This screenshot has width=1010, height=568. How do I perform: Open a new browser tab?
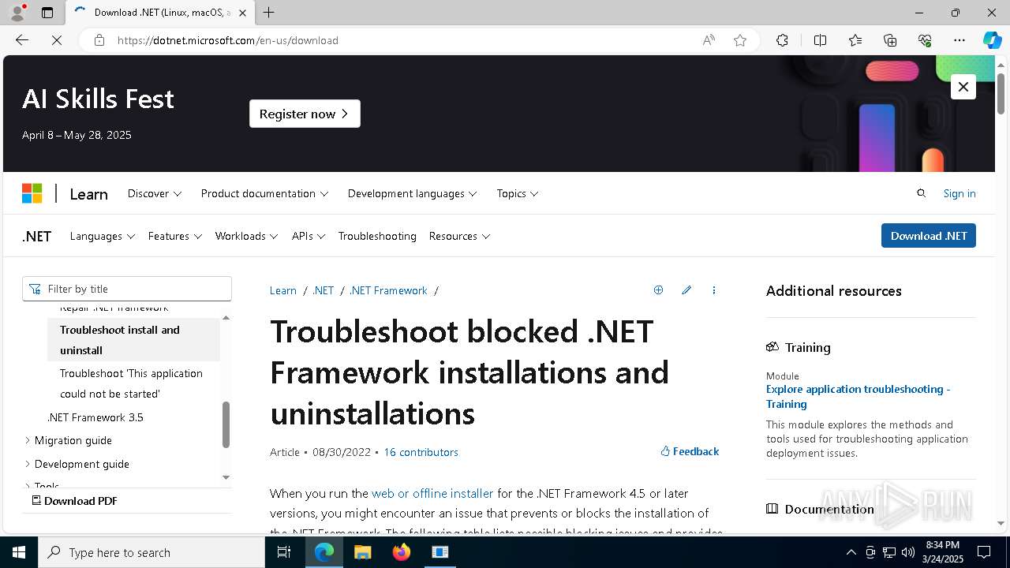[x=269, y=13]
